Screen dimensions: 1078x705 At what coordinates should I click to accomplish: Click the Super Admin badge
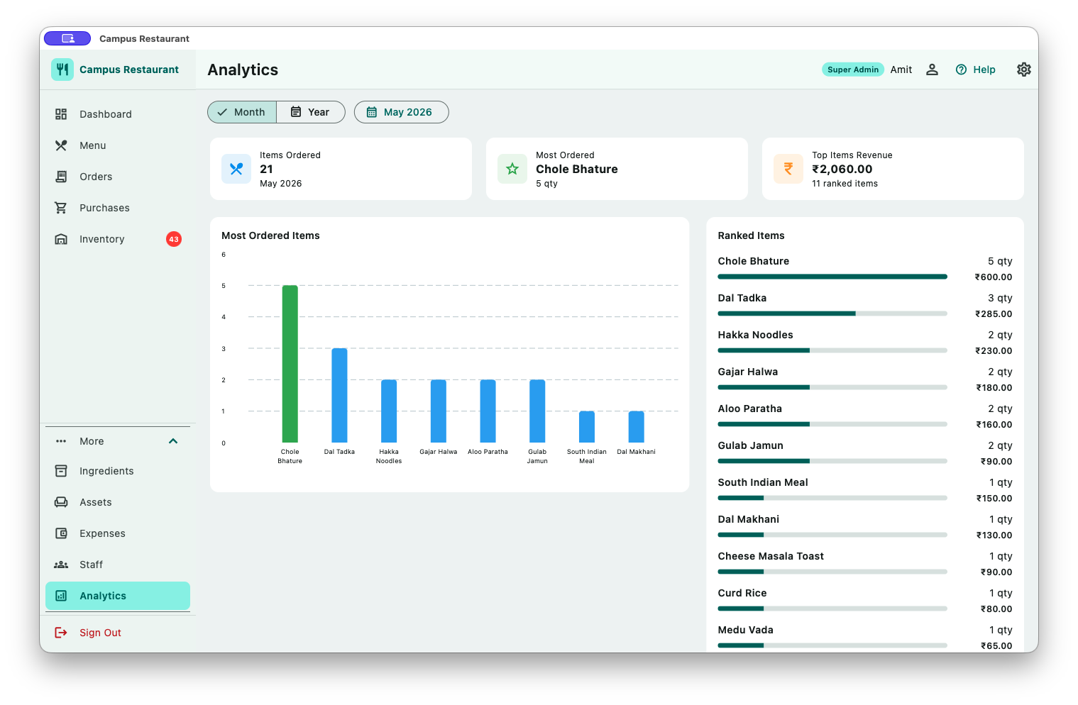[853, 70]
